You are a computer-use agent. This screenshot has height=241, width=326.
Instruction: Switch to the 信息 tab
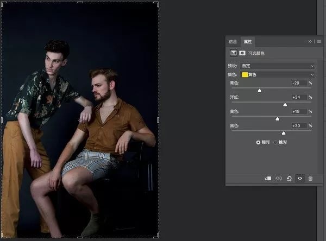point(233,41)
